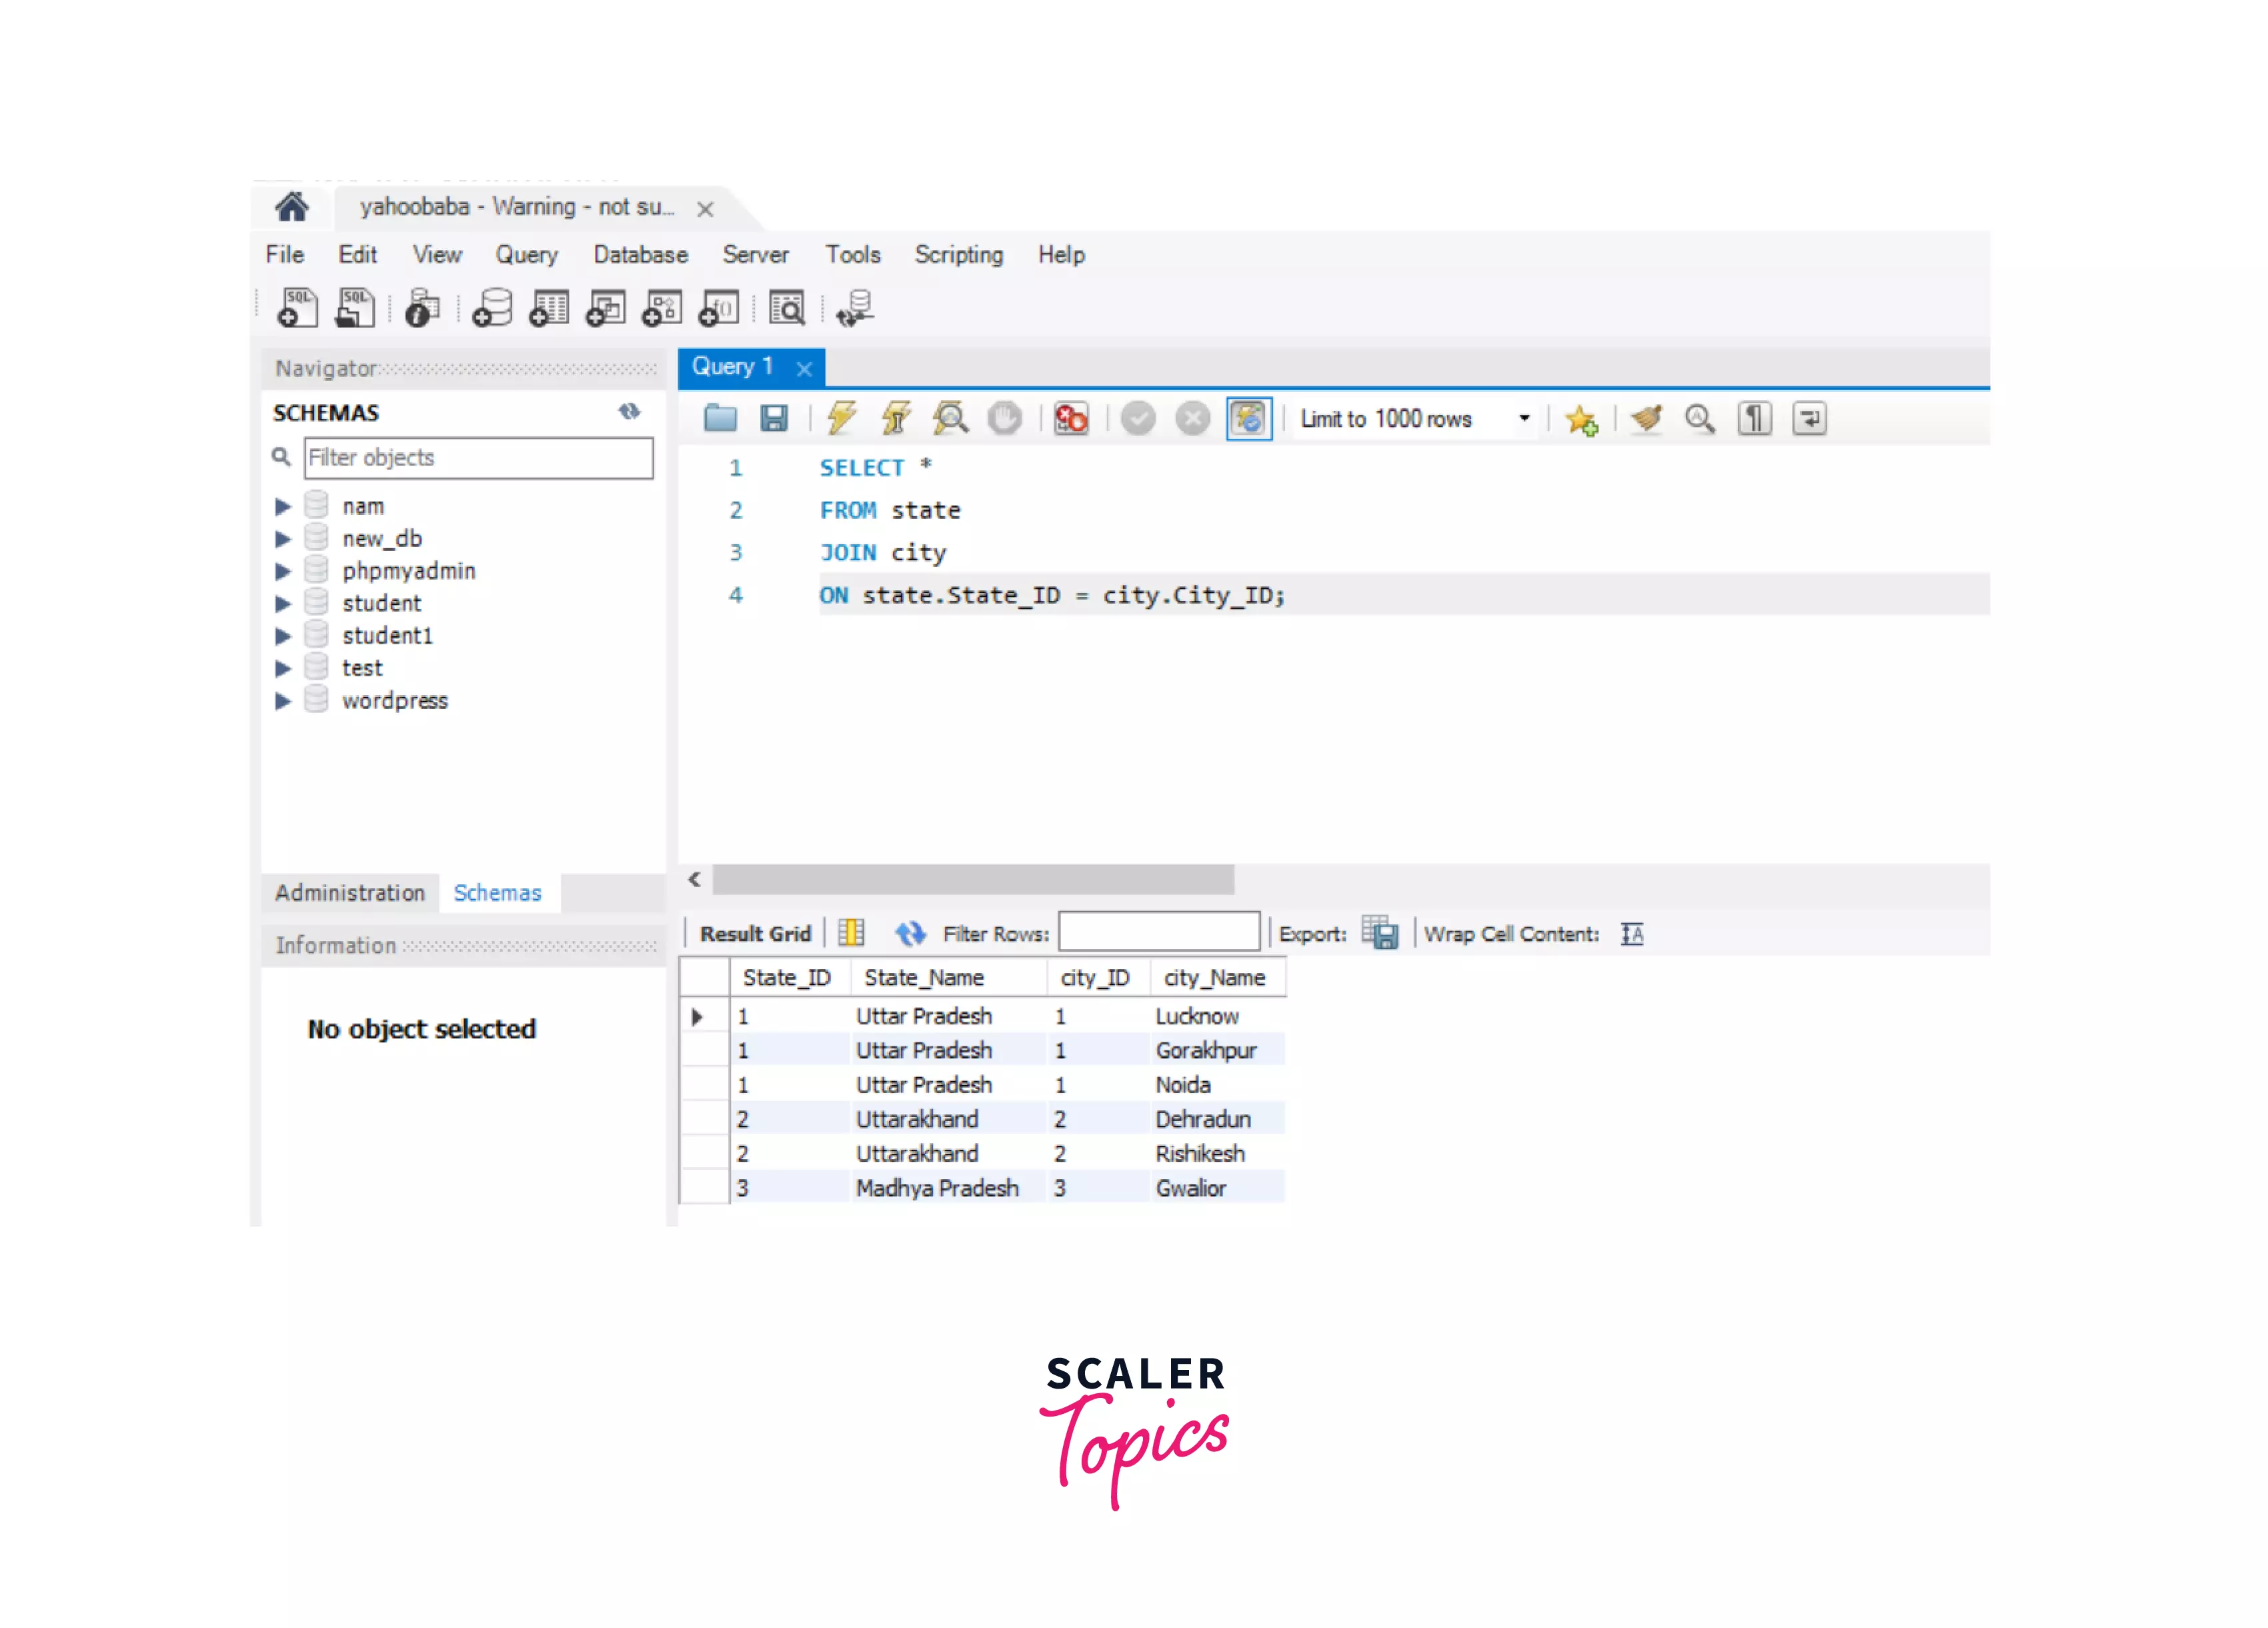The width and height of the screenshot is (2268, 1628).
Task: Click the Explain query magnifier icon
Action: click(950, 418)
